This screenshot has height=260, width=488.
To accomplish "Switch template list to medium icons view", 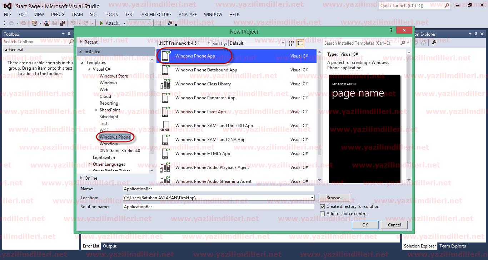I will [x=300, y=43].
